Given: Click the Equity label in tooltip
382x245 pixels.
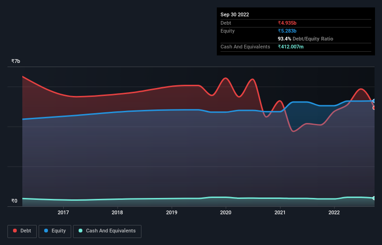Looking at the screenshot, I should click(228, 31).
